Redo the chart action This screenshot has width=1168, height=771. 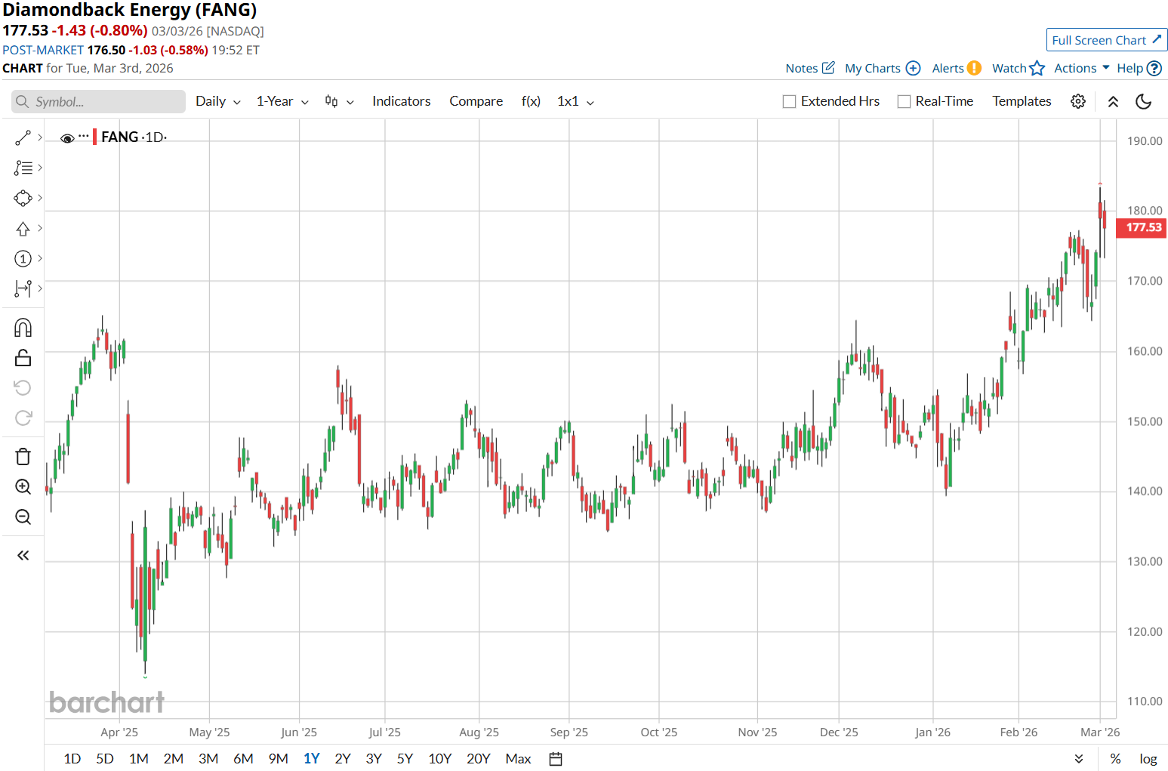[x=23, y=418]
